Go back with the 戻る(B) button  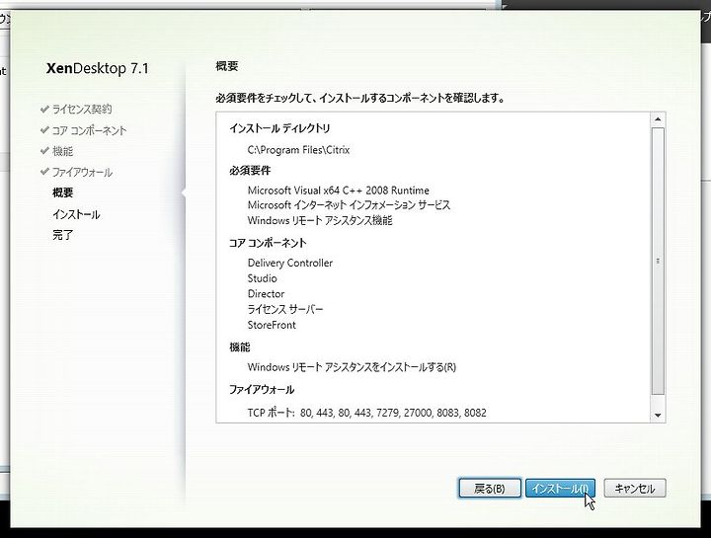489,488
